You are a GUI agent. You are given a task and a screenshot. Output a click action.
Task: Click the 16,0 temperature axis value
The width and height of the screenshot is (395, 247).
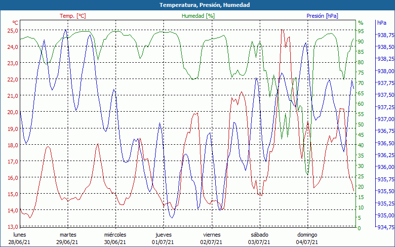click(13, 178)
